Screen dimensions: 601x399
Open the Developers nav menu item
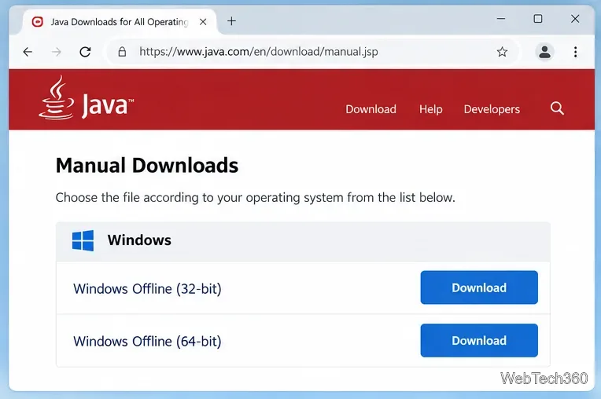pos(492,109)
